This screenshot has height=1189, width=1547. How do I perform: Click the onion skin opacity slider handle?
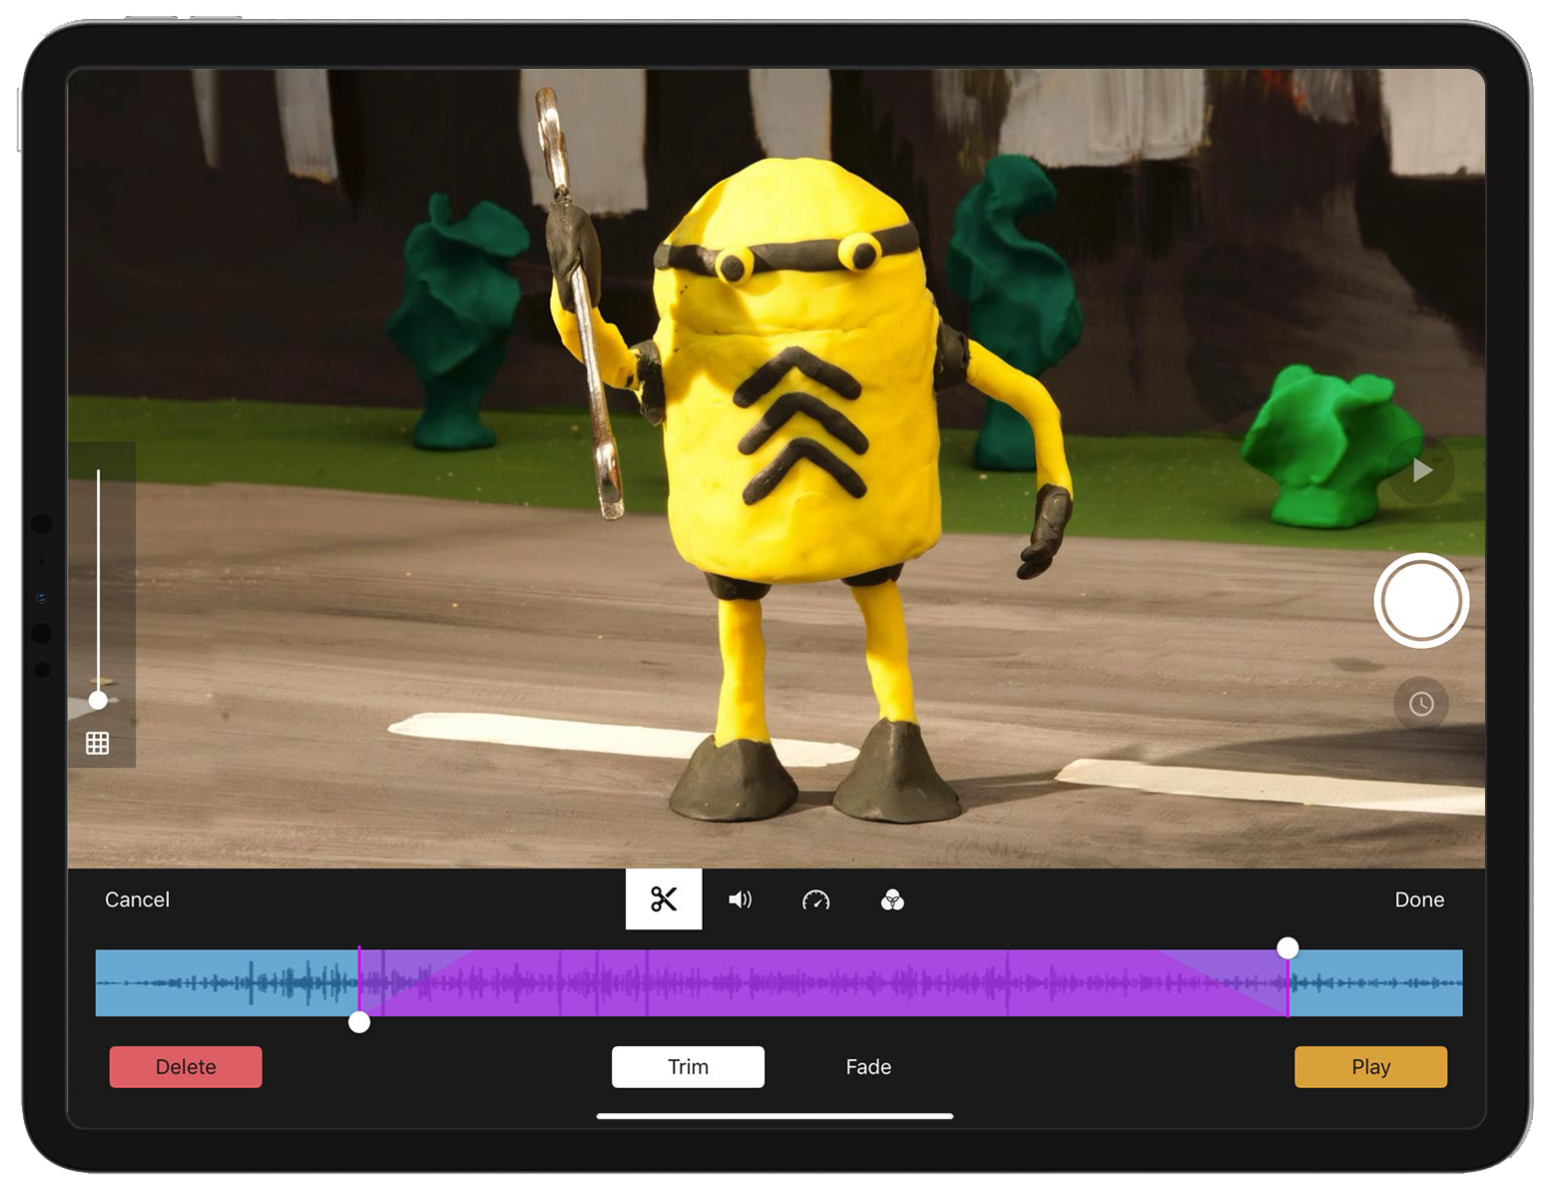(x=98, y=700)
